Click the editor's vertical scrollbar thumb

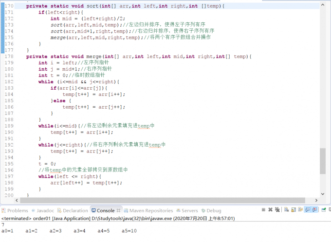click(322, 161)
